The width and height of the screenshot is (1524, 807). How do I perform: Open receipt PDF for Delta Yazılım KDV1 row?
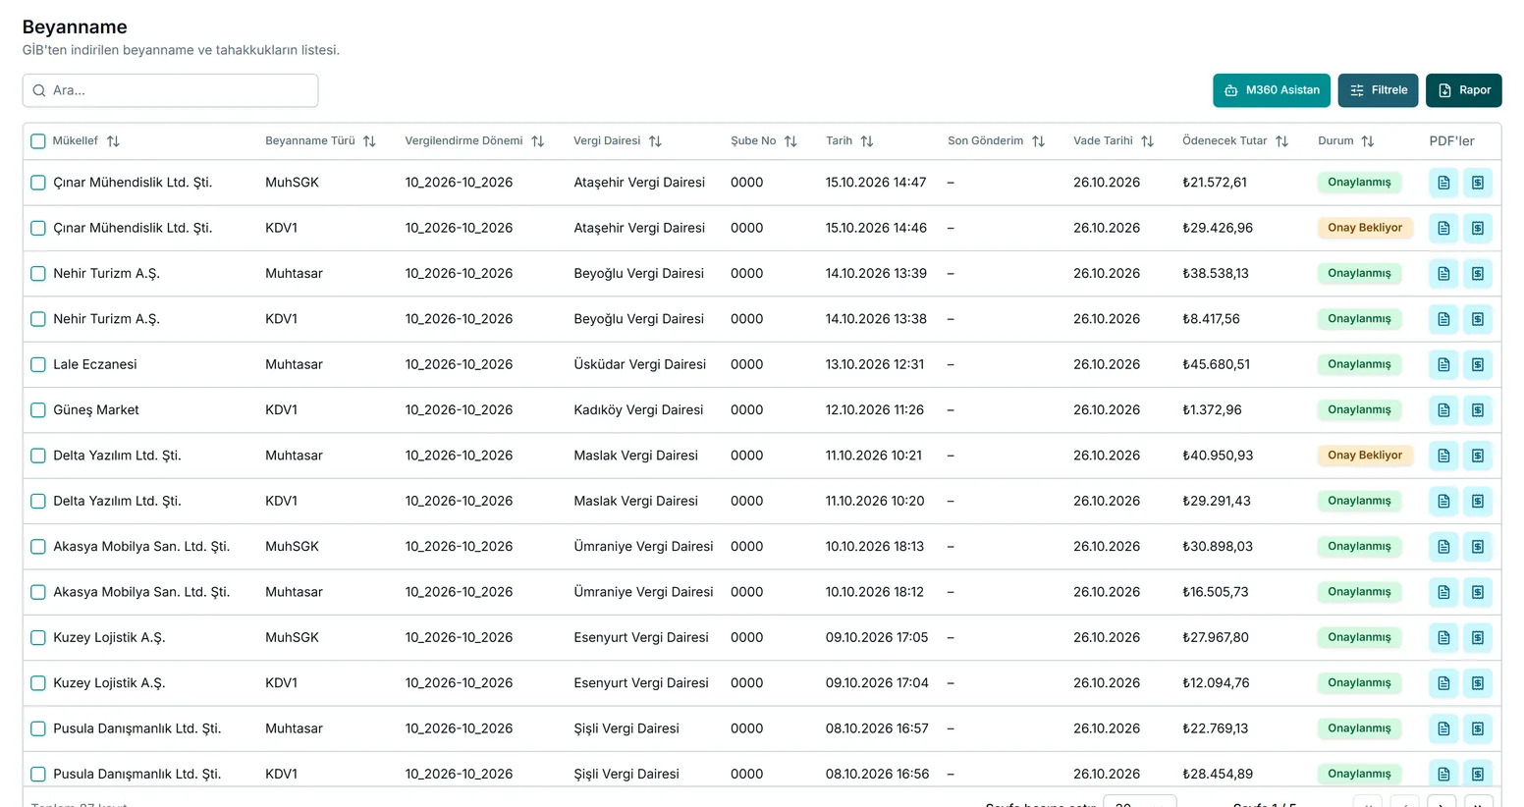(x=1478, y=501)
